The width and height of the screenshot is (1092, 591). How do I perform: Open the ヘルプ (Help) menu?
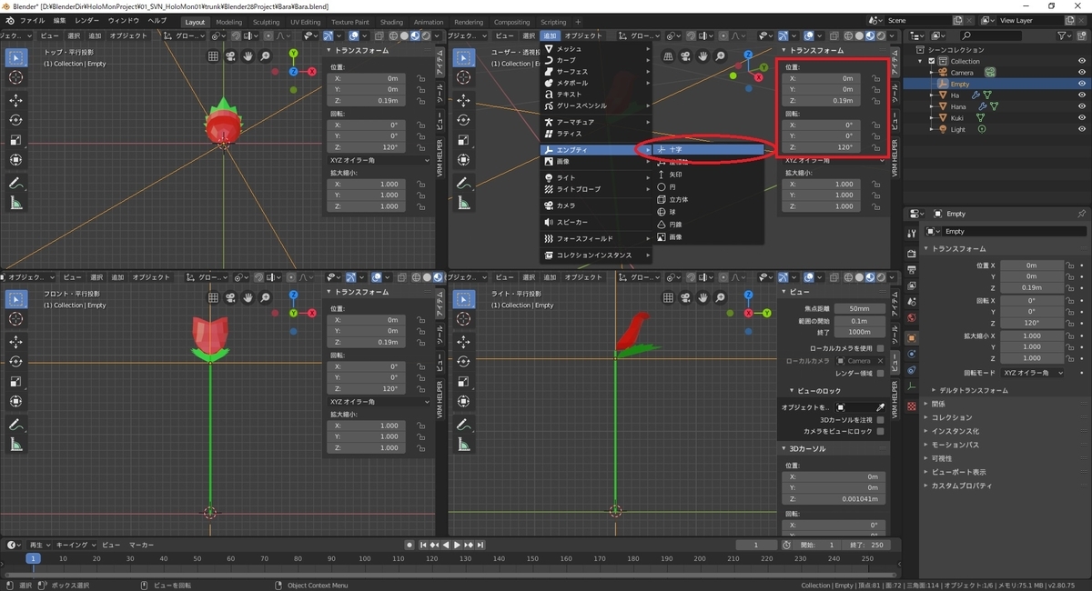click(x=157, y=20)
